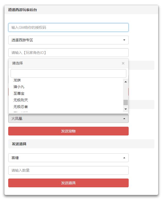Select 无极刑天 from the list
Image resolution: width=168 pixels, height=206 pixels.
[x=21, y=100]
